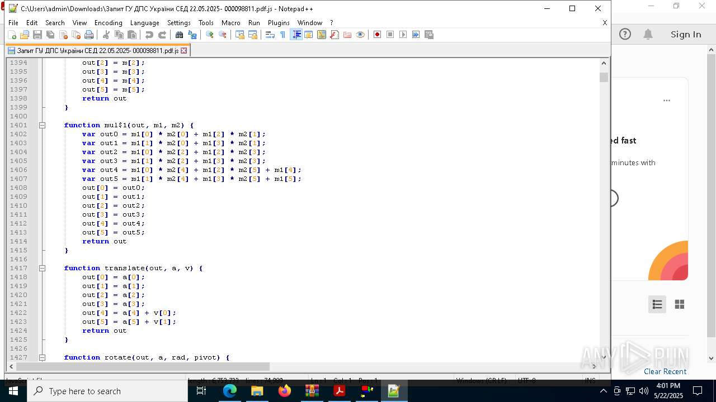Click the Print icon
Image resolution: width=716 pixels, height=402 pixels.
(x=89, y=35)
